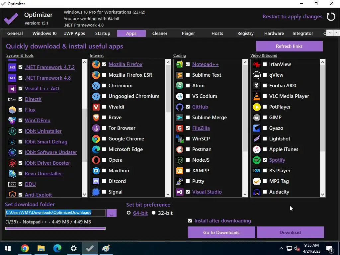This screenshot has height=255, width=340.
Task: Click the download progress bar
Action: tap(55, 228)
